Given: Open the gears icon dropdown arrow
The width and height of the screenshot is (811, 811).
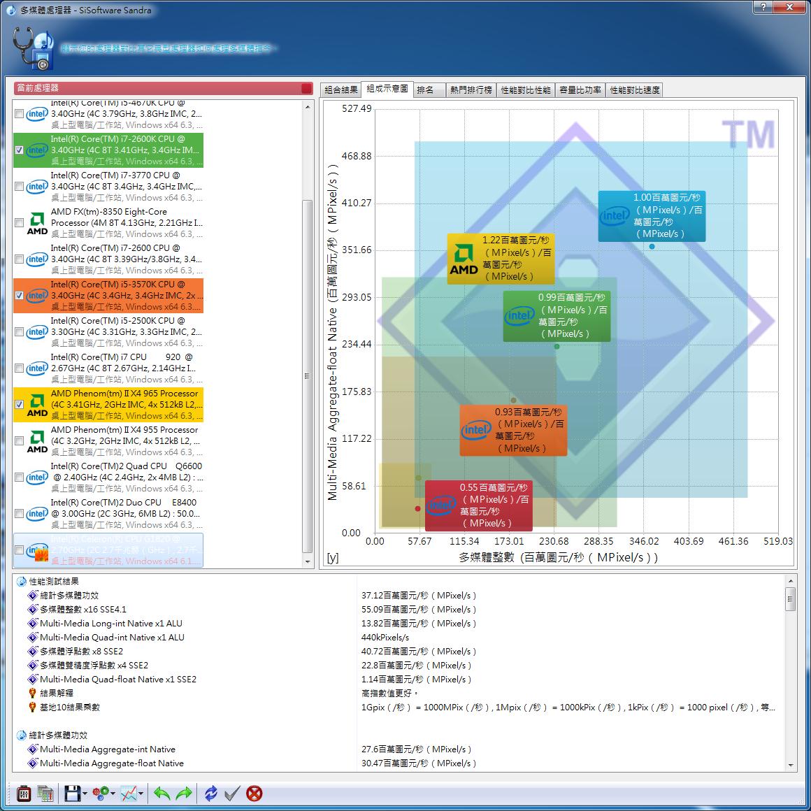Looking at the screenshot, I should [113, 794].
